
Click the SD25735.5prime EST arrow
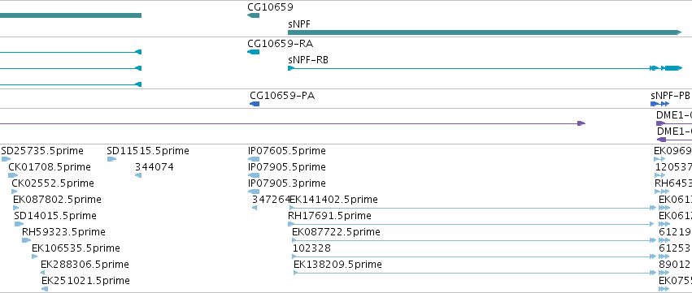(6, 159)
